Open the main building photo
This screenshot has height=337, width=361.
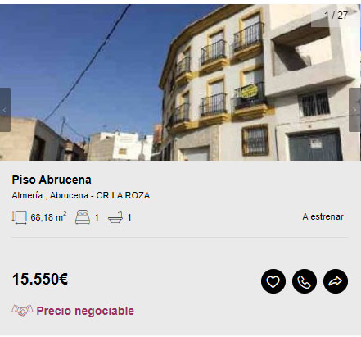[180, 82]
